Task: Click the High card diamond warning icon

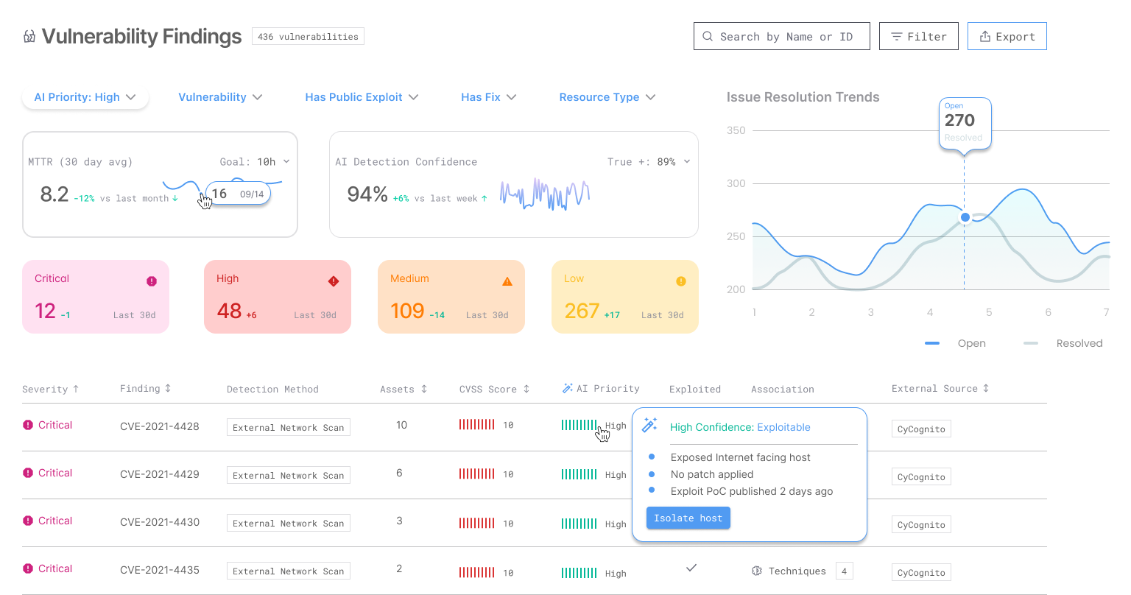Action: 334,281
